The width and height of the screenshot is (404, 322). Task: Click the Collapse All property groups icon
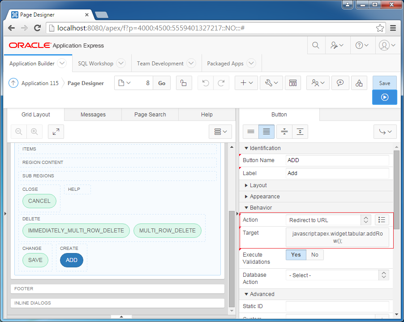click(284, 132)
